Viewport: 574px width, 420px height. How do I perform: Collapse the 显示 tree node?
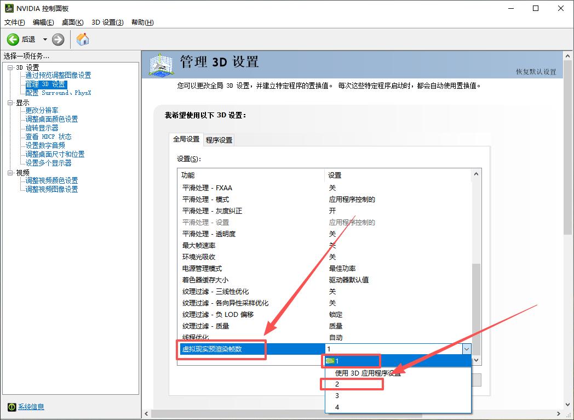click(10, 103)
